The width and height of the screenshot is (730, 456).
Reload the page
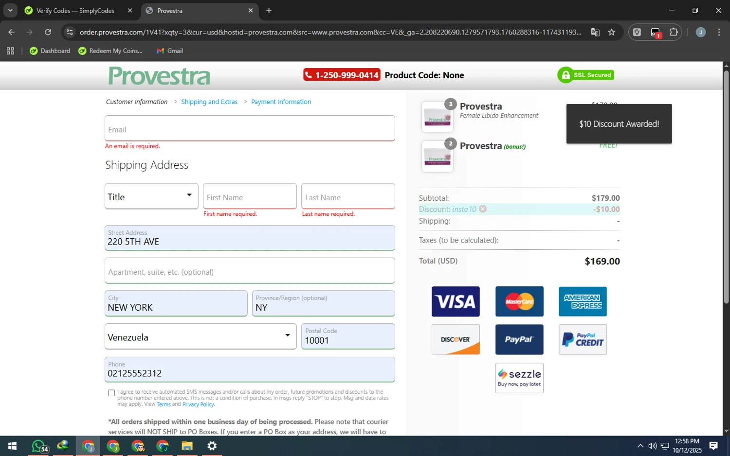click(48, 32)
